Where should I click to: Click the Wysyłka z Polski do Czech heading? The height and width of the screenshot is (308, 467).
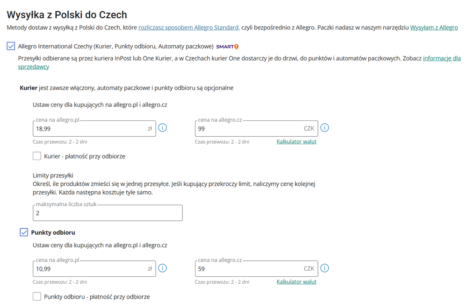coord(67,15)
